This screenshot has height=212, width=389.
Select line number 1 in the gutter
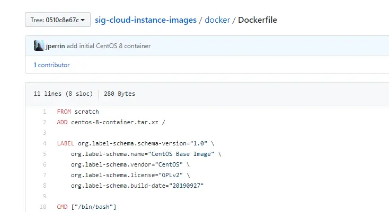45,112
